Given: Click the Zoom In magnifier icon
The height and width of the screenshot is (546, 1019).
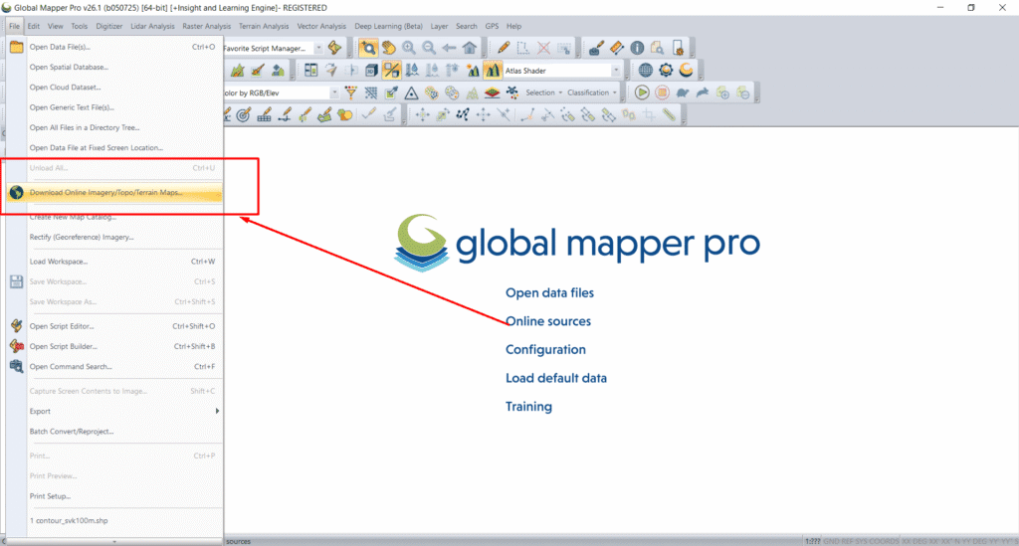Looking at the screenshot, I should [x=409, y=48].
